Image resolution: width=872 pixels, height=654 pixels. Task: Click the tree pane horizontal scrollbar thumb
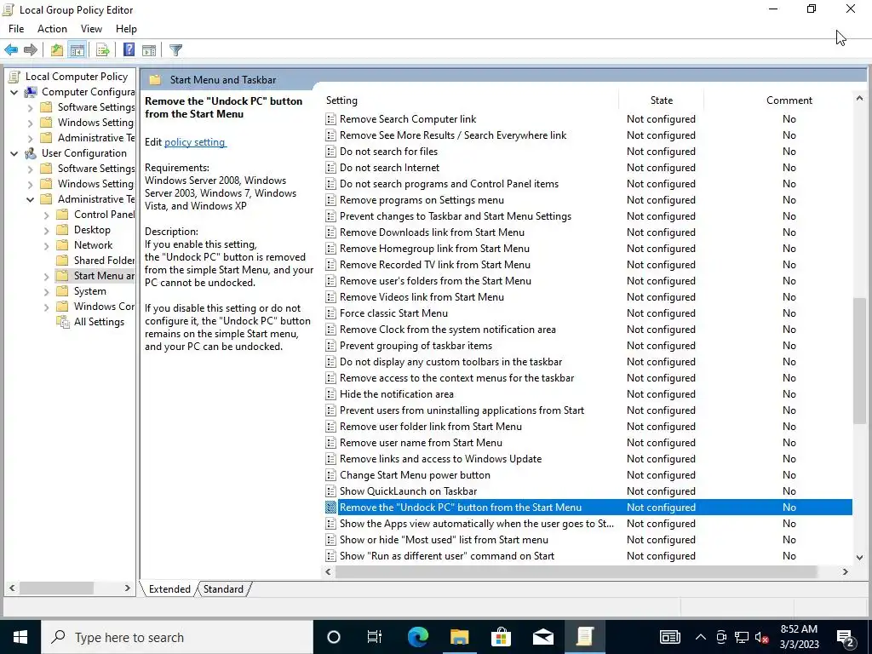coord(55,588)
